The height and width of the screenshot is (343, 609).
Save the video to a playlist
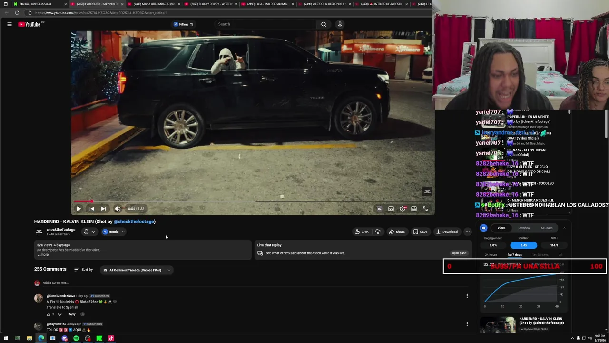click(420, 232)
